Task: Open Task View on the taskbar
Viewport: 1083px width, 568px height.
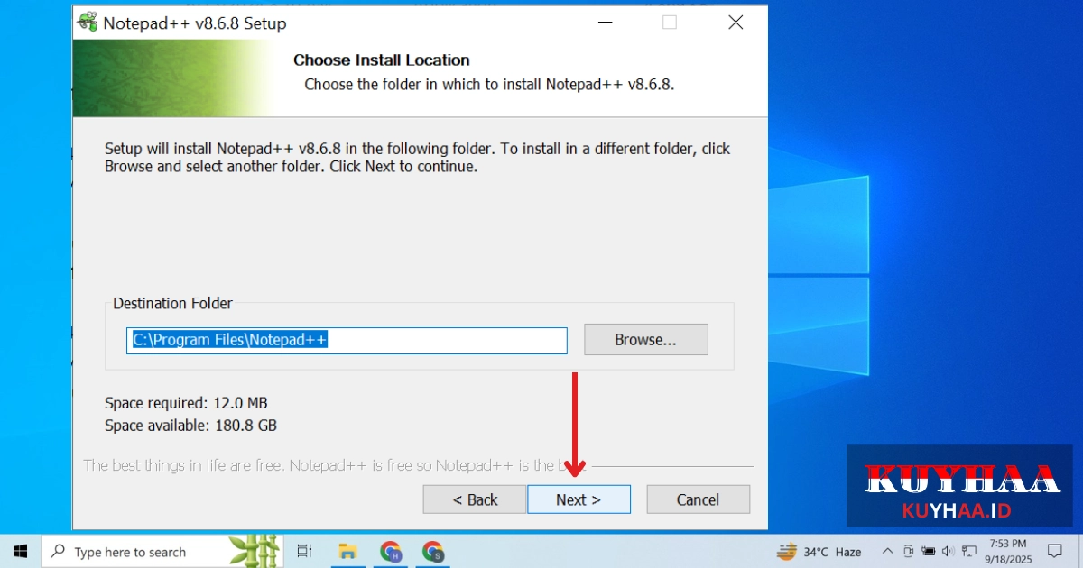Action: point(304,551)
